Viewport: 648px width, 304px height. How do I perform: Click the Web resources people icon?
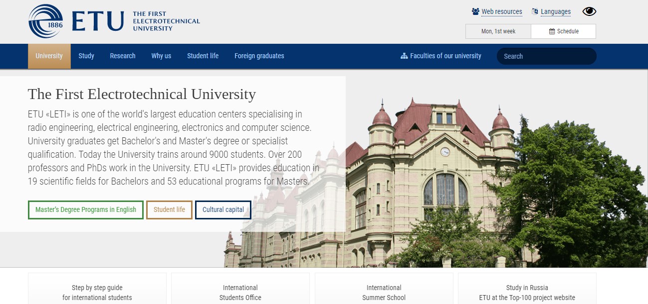tap(475, 11)
